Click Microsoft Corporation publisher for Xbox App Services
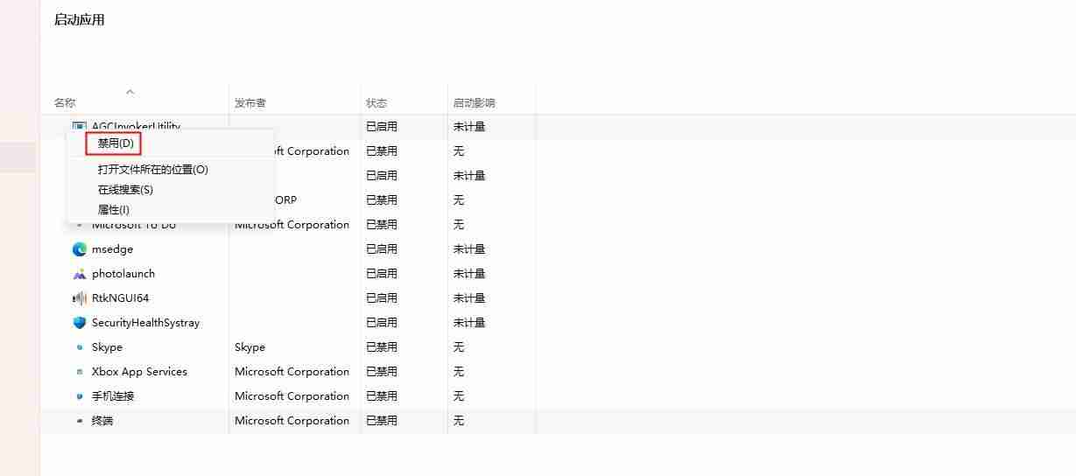 (x=292, y=372)
